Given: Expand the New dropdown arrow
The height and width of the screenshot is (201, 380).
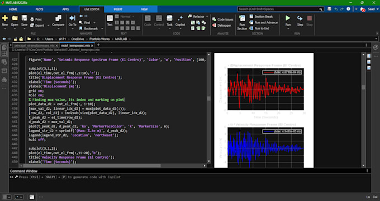Looking at the screenshot, I should click(5, 29).
